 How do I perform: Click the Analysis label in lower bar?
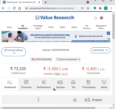97,100
